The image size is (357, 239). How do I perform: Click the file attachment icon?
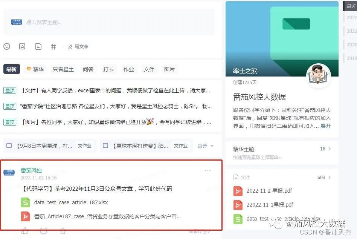click(x=38, y=46)
